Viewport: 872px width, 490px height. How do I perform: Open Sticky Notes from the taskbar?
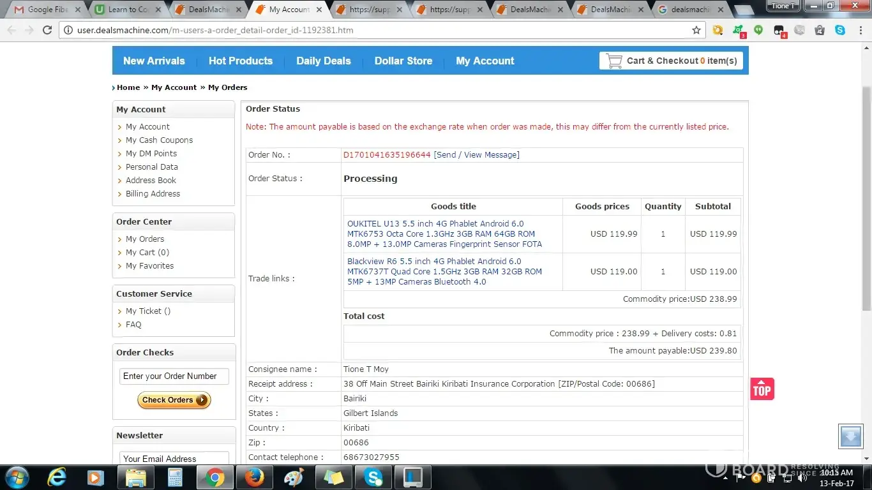coord(333,477)
